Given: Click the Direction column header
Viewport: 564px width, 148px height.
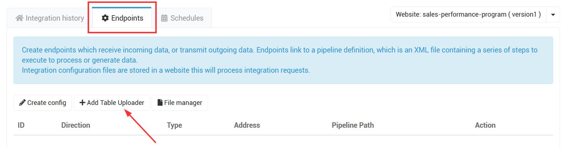Looking at the screenshot, I should tap(76, 125).
